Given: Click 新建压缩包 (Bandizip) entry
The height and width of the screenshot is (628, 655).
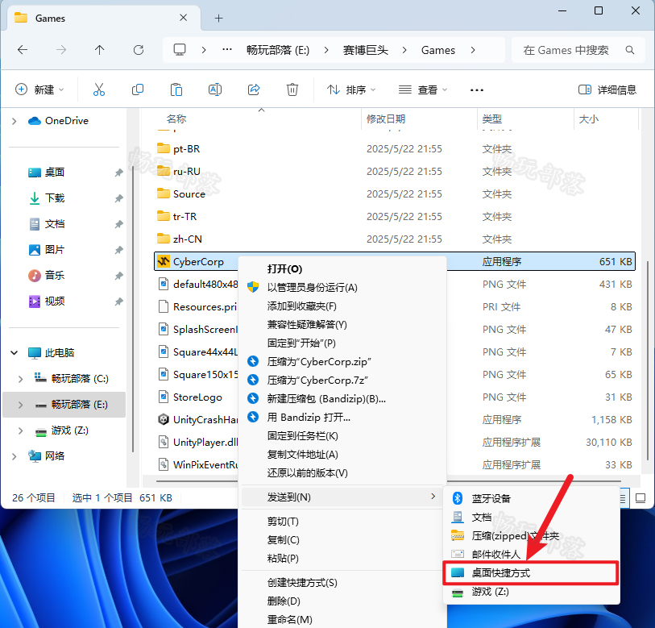Looking at the screenshot, I should coord(342,399).
